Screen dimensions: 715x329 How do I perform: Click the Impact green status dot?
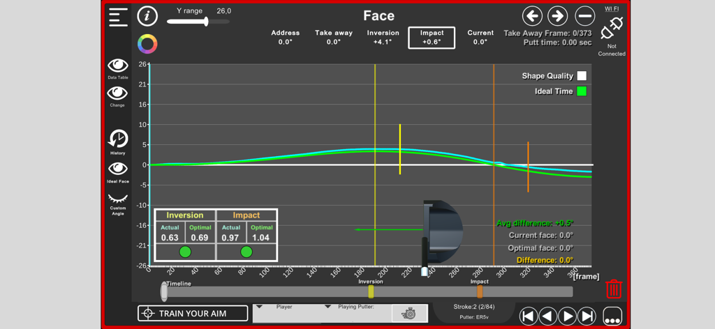tap(246, 252)
